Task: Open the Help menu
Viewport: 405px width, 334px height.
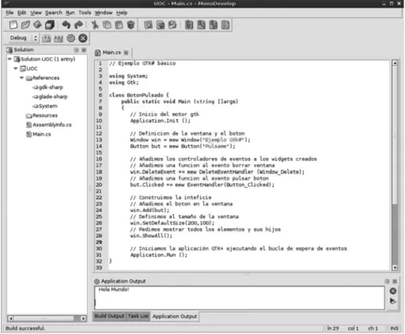Action: [x=122, y=13]
